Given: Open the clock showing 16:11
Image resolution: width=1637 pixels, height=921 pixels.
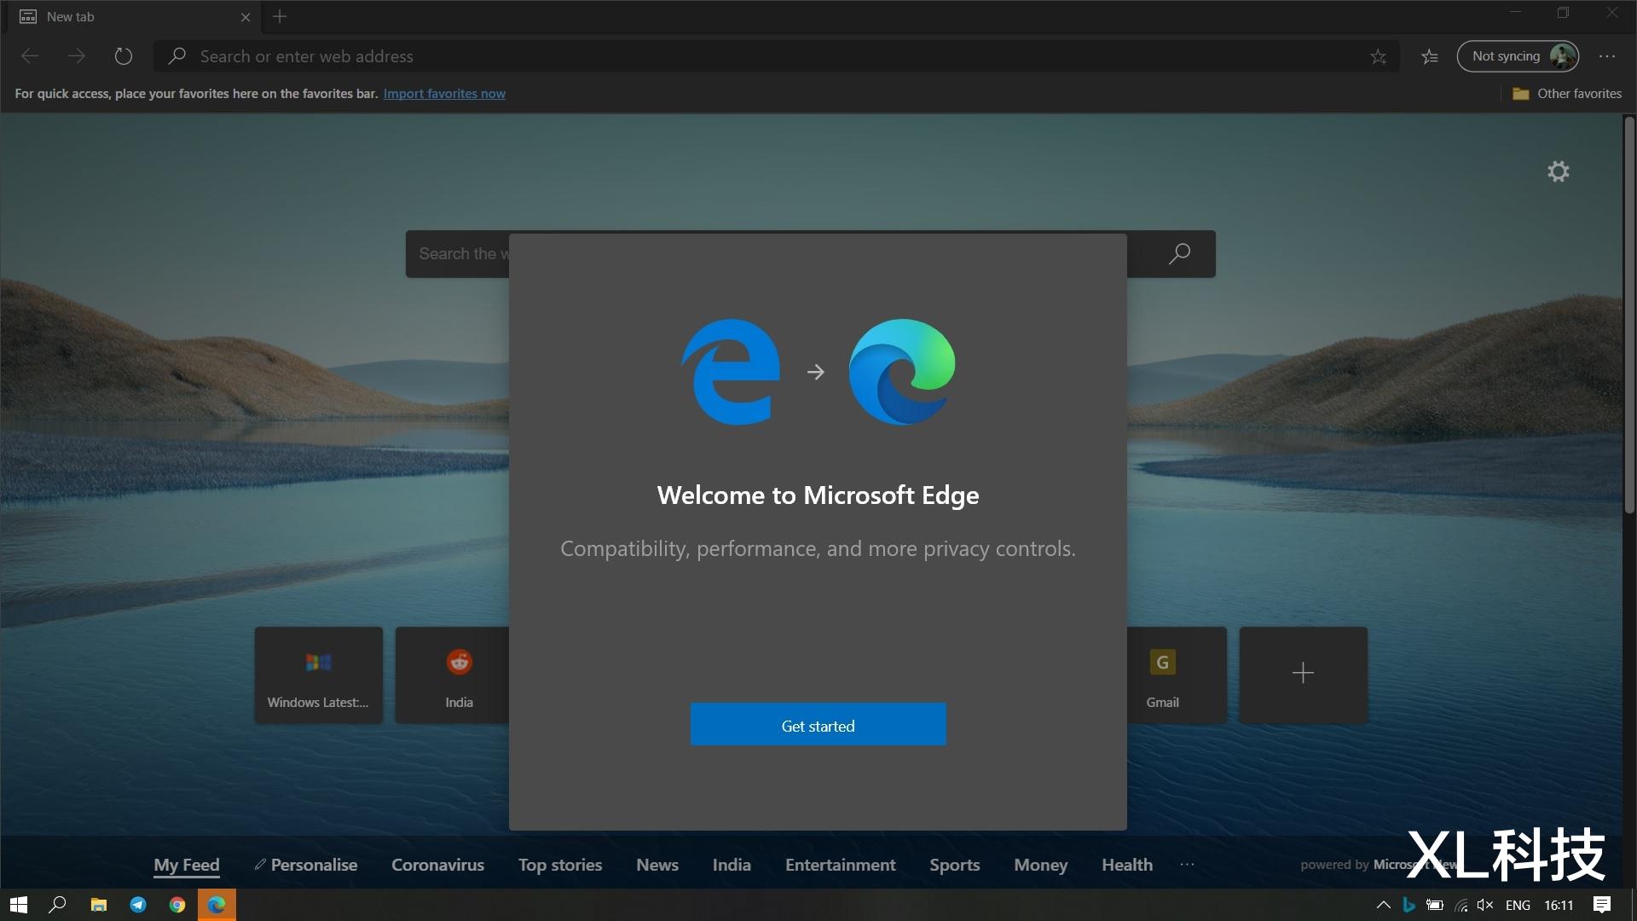Looking at the screenshot, I should click(1559, 905).
